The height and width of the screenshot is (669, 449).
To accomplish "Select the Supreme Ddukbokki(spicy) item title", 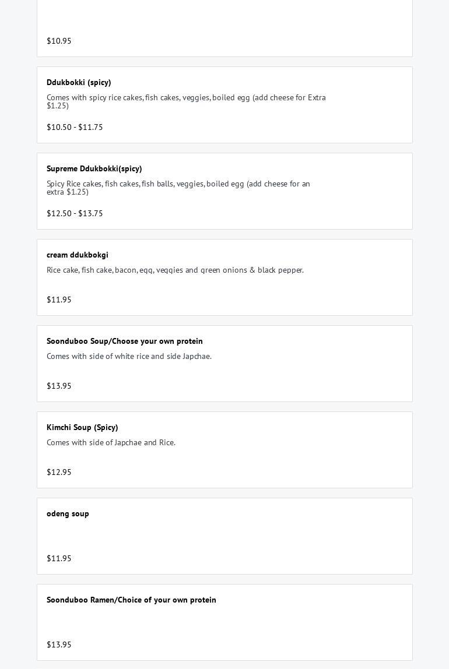I will click(94, 168).
